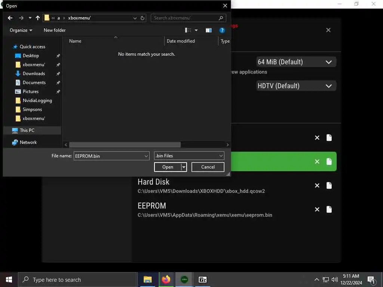The image size is (383, 287).
Task: Open dialog Help icon
Action: tap(222, 30)
